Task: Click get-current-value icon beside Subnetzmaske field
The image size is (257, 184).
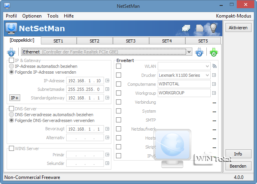Action: [x=107, y=89]
